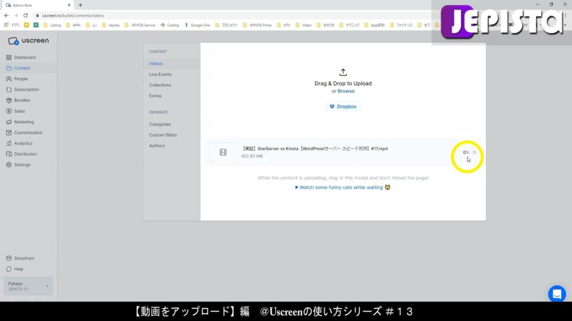The width and height of the screenshot is (572, 321).
Task: Open Analytics in the sidebar
Action: 19,143
